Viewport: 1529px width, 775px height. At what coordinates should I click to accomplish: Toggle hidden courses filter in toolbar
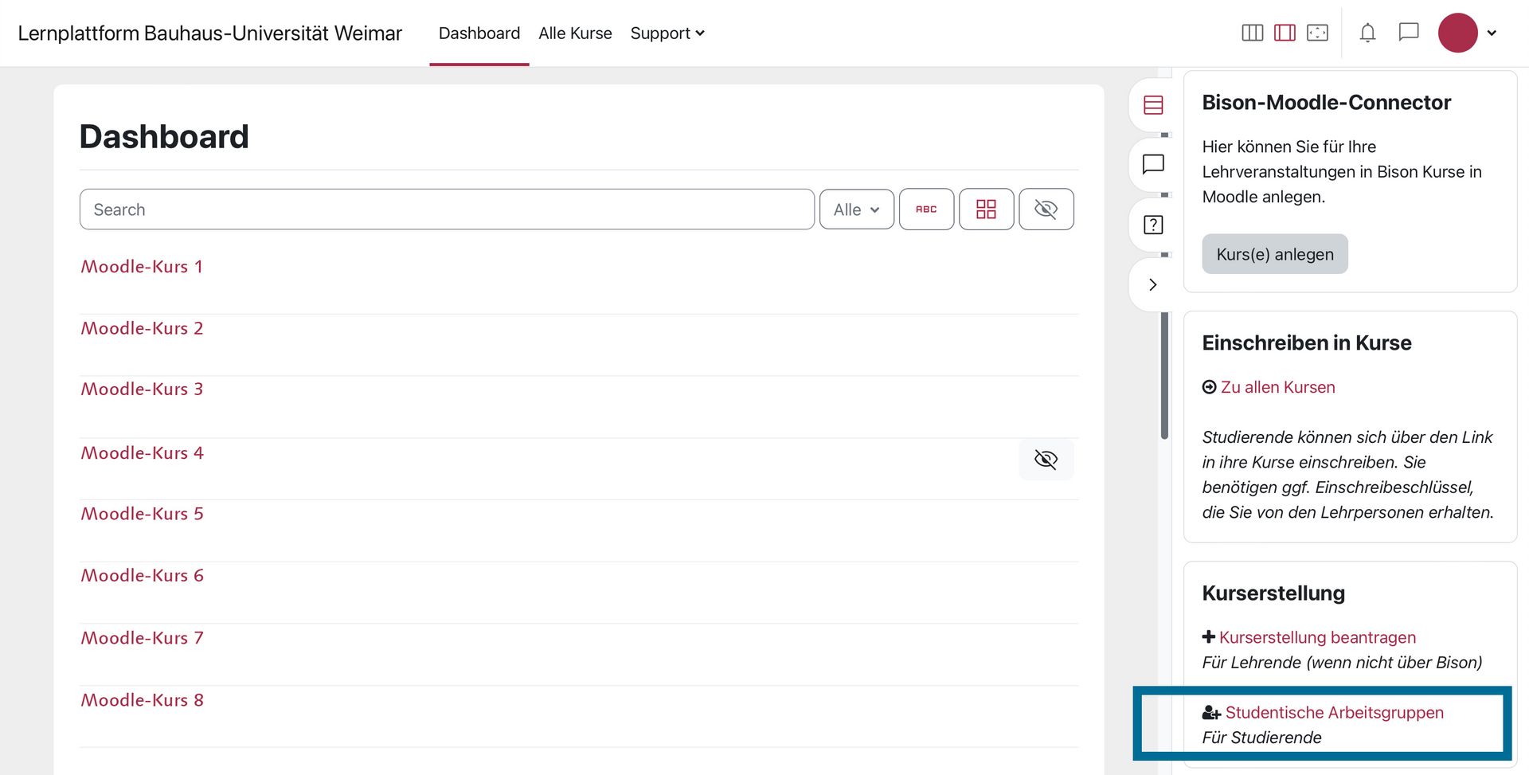point(1046,209)
